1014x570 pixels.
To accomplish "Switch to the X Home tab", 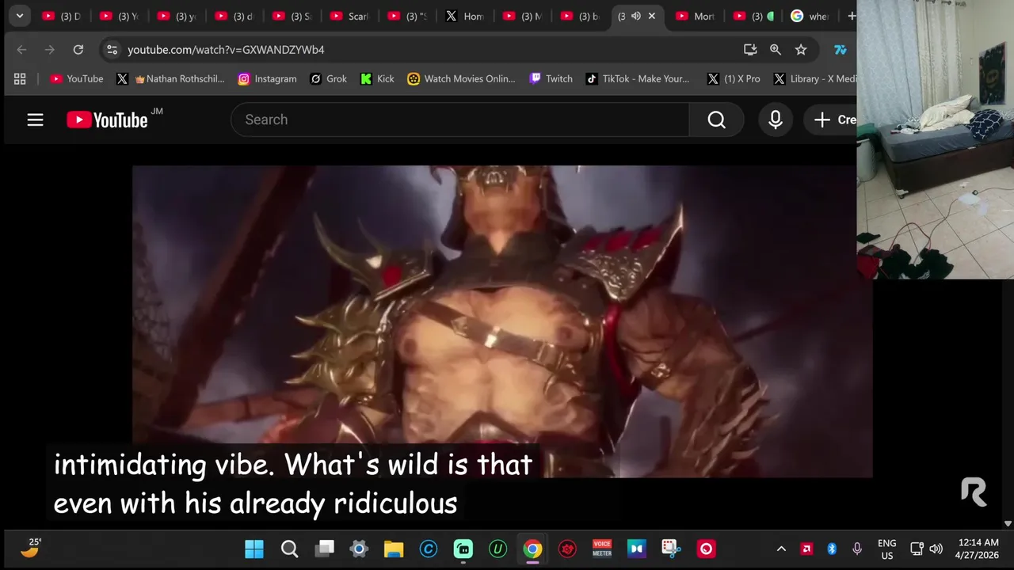I will [464, 16].
